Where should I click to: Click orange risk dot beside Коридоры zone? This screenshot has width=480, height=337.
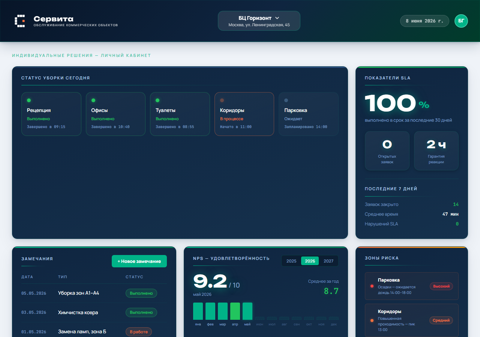(372, 321)
